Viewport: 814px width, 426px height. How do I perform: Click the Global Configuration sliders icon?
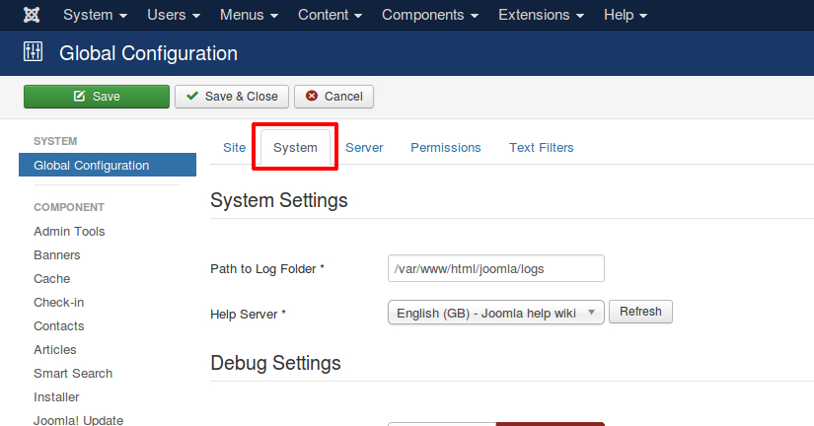[34, 52]
